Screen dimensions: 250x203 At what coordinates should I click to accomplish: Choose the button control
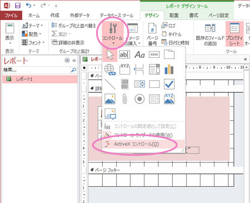(x=154, y=55)
